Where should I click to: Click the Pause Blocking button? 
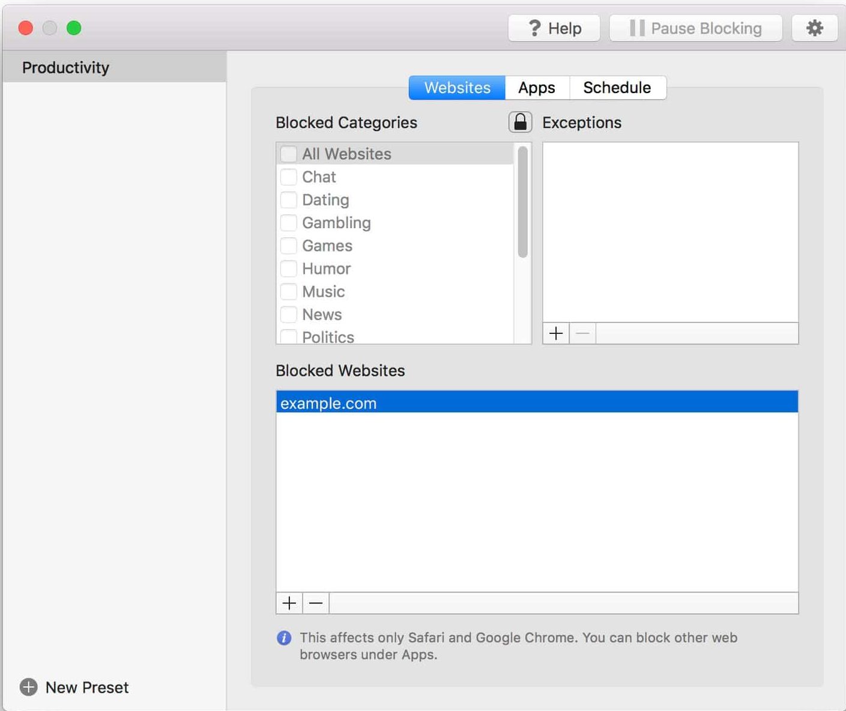[x=696, y=28]
